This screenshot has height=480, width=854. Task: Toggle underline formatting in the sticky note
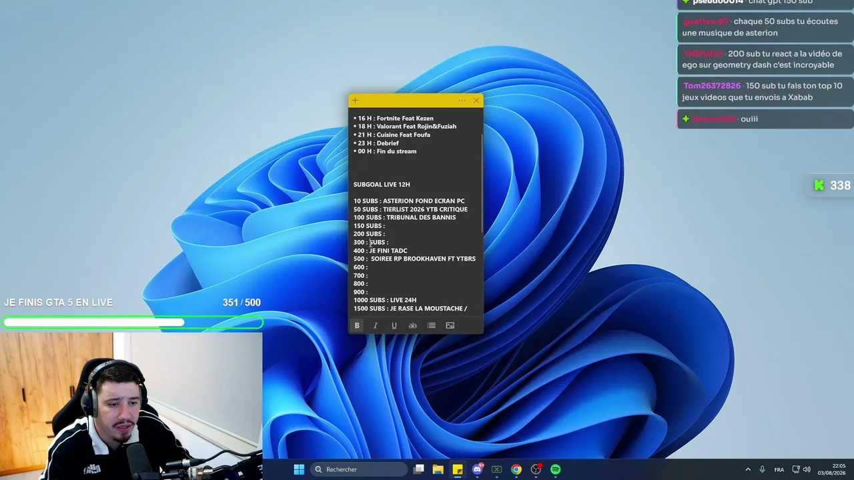[394, 325]
